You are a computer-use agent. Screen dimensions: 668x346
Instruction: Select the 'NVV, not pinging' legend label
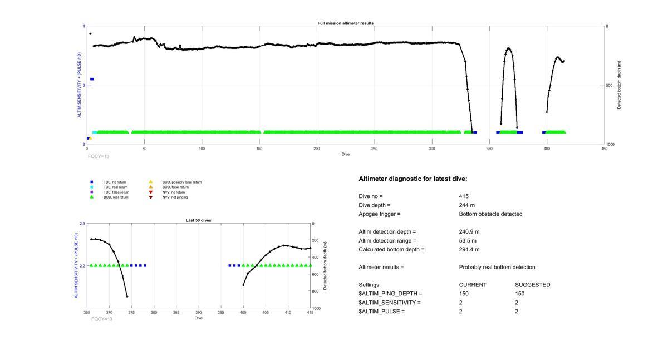[x=175, y=197]
